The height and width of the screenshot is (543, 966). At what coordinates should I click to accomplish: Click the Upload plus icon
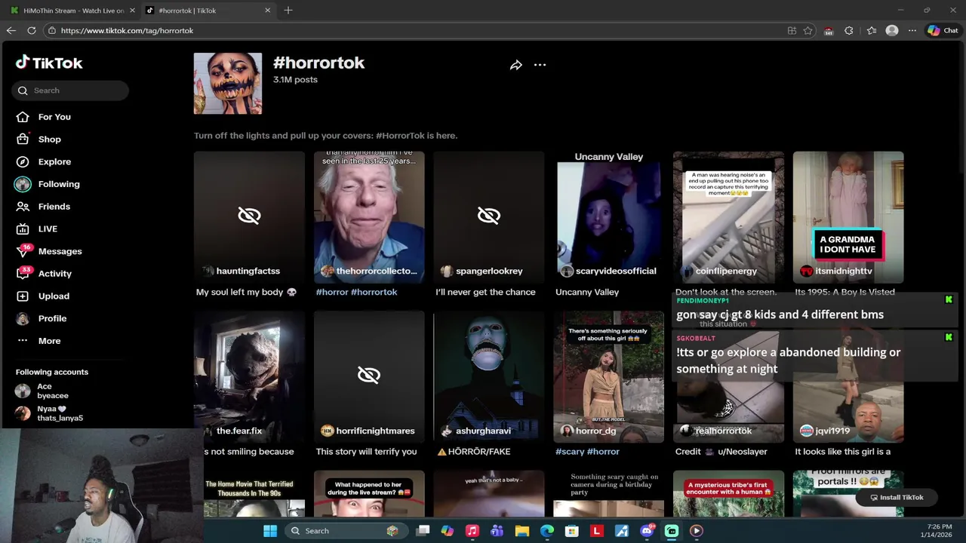pos(23,296)
